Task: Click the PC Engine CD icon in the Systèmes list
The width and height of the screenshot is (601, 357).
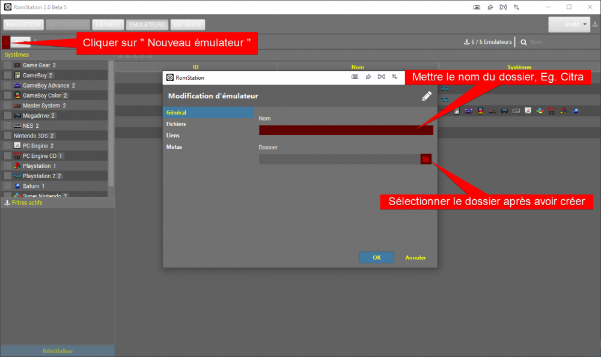Action: click(x=17, y=156)
